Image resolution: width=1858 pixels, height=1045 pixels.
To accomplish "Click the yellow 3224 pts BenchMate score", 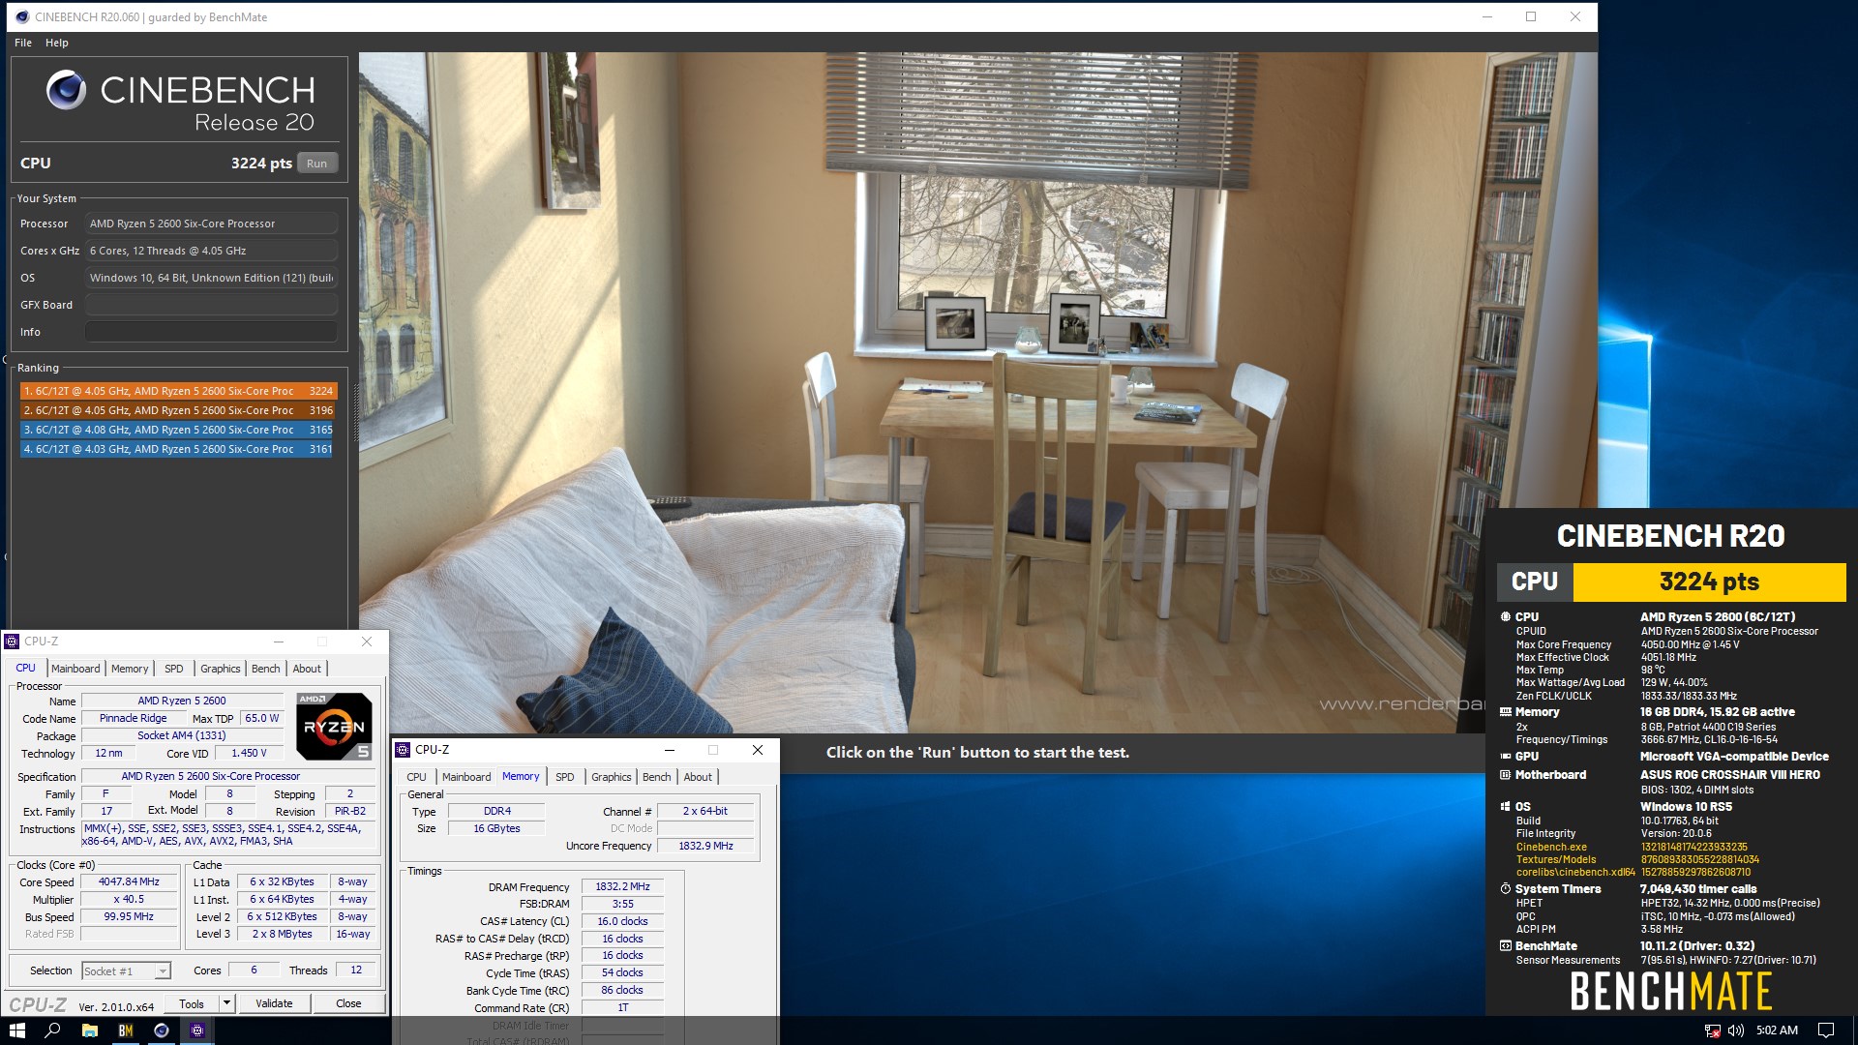I will [x=1709, y=582].
